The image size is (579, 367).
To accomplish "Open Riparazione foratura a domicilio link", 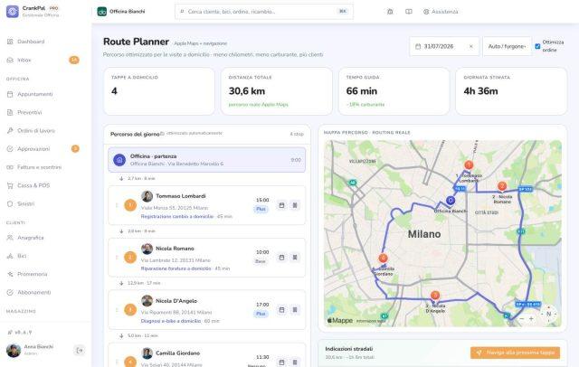I will click(176, 268).
